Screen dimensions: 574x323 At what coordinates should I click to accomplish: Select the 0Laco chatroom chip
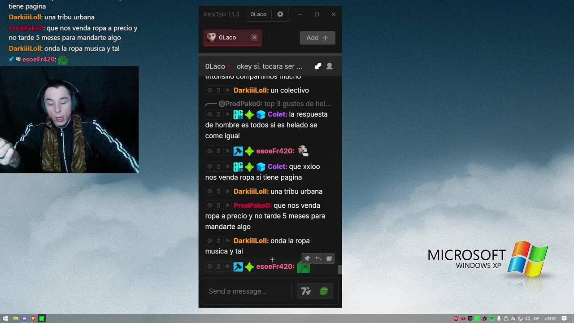point(232,38)
